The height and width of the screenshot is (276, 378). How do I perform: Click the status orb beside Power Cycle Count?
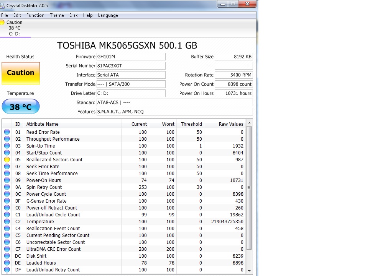click(7, 194)
